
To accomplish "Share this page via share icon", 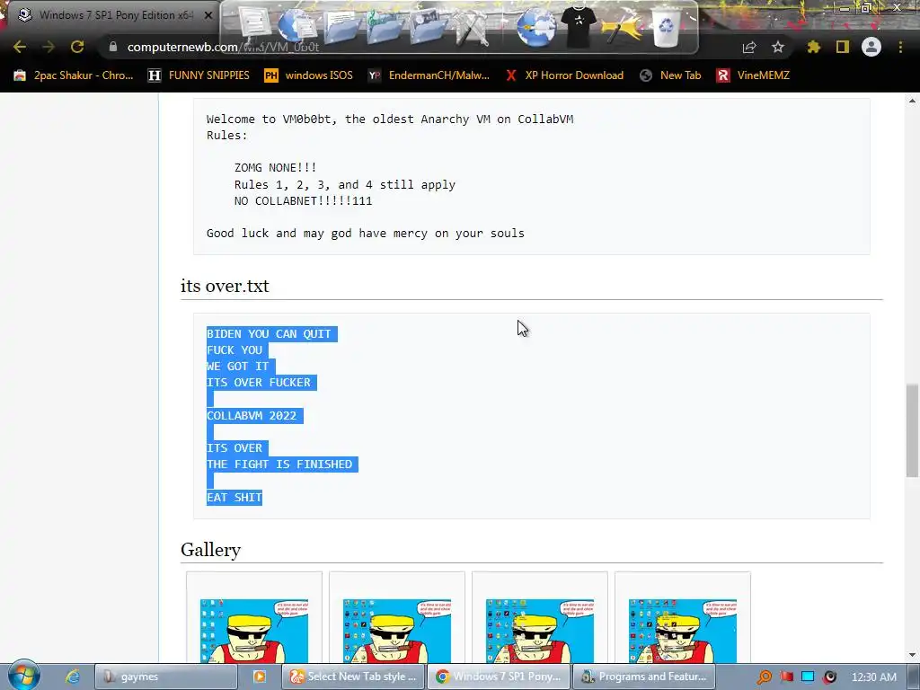I will pos(749,47).
